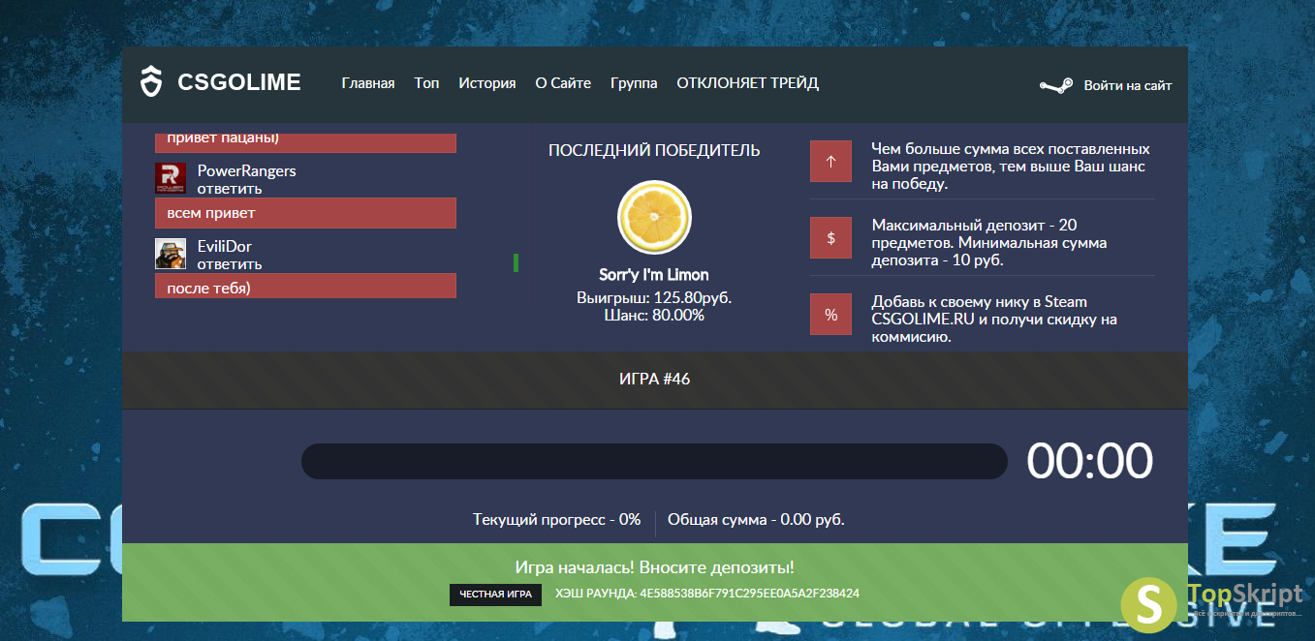This screenshot has height=641, width=1315.
Task: Click the CSGOLIME site title
Action: 239,82
